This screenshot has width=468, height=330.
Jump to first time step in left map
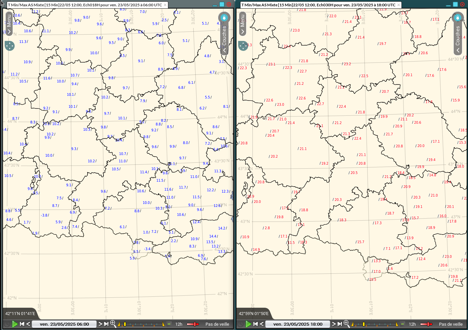[22, 324]
